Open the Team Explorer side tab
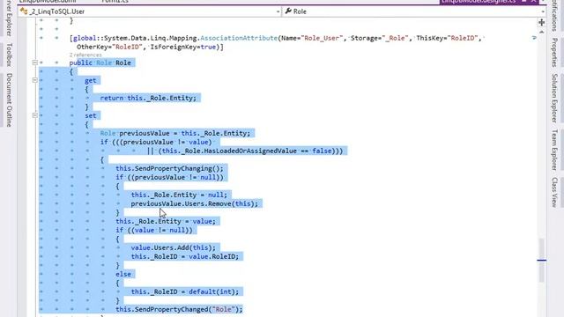 [x=554, y=150]
